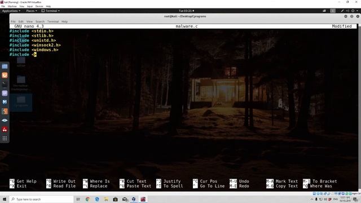The height and width of the screenshot is (203, 361).
Task: Click the Modified status in the nano header
Action: point(342,27)
